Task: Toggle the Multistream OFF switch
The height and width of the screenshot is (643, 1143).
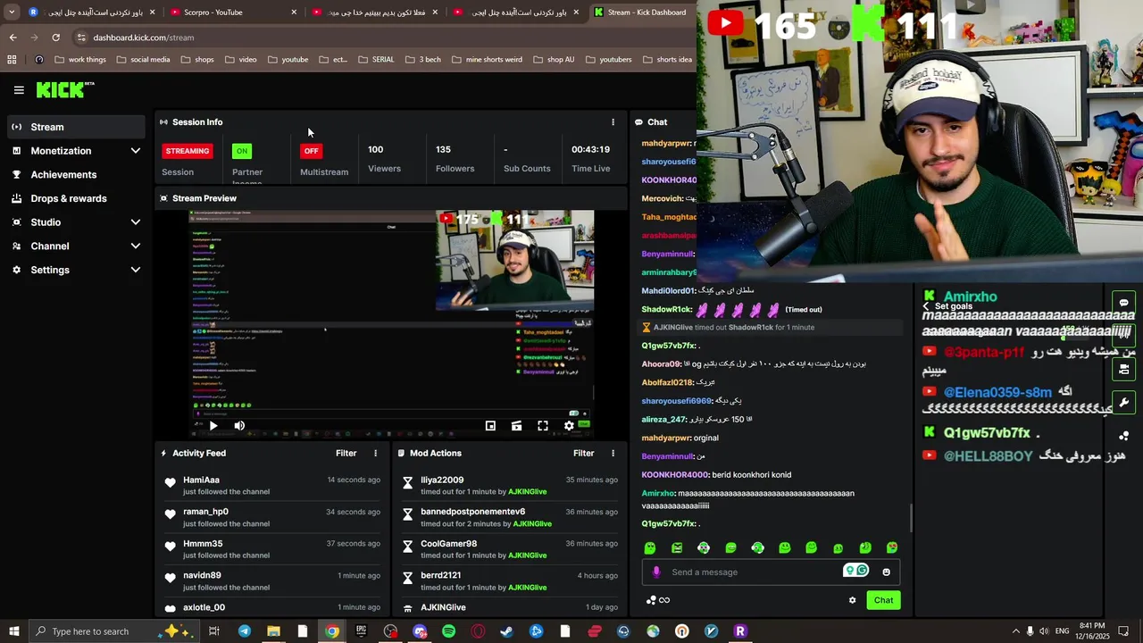Action: tap(311, 151)
